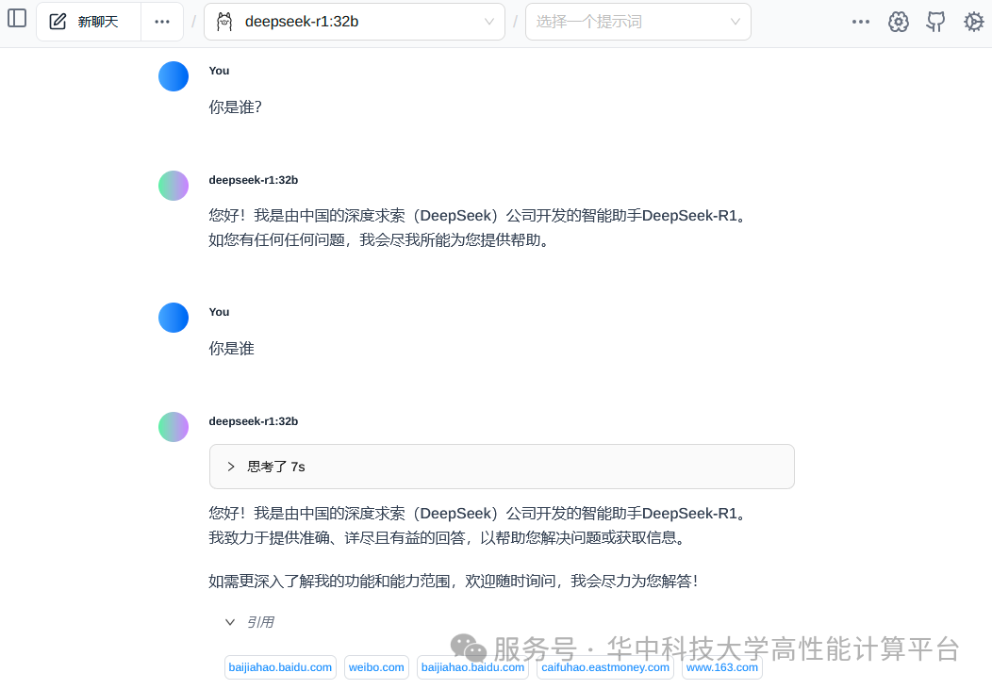The image size is (992, 689).
Task: Click the llama icon in model selector
Action: tap(224, 22)
